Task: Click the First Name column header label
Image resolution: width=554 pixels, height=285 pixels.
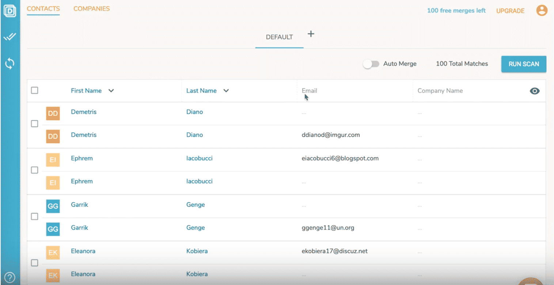Action: click(86, 91)
